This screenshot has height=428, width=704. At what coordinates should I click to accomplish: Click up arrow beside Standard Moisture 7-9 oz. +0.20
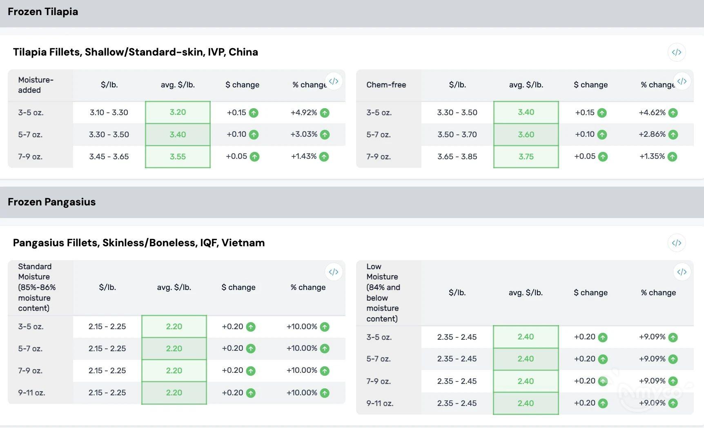(251, 371)
